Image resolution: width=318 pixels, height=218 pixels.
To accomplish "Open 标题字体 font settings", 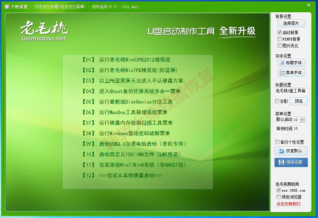I will [291, 63].
